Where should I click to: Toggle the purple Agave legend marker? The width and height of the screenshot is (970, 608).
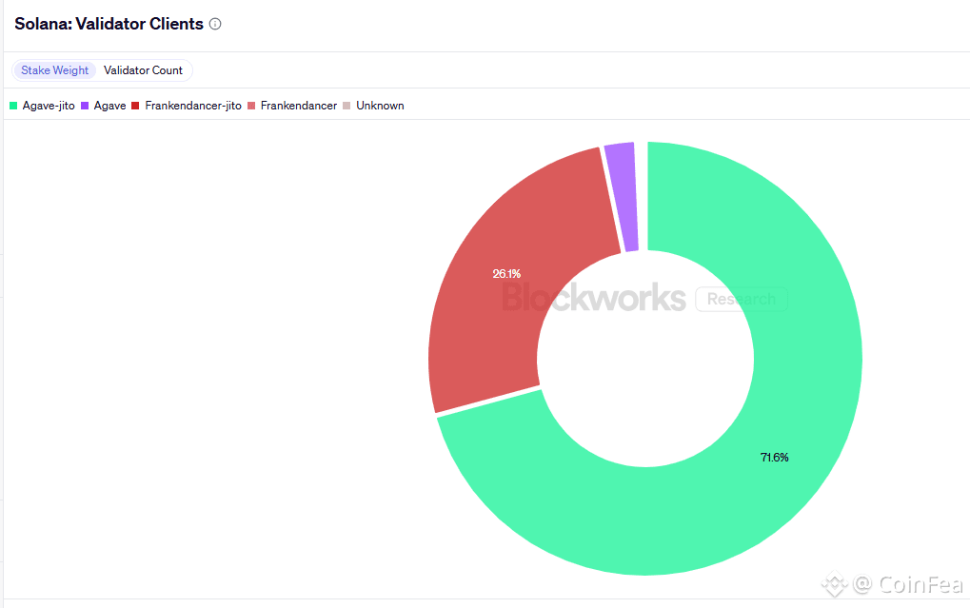(x=85, y=106)
